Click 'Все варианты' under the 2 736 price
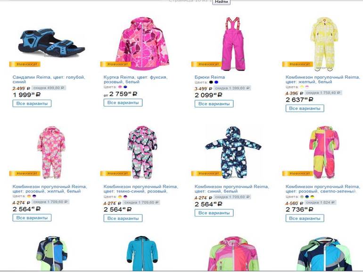Viewport: 363px width, 272px height. [x=305, y=218]
